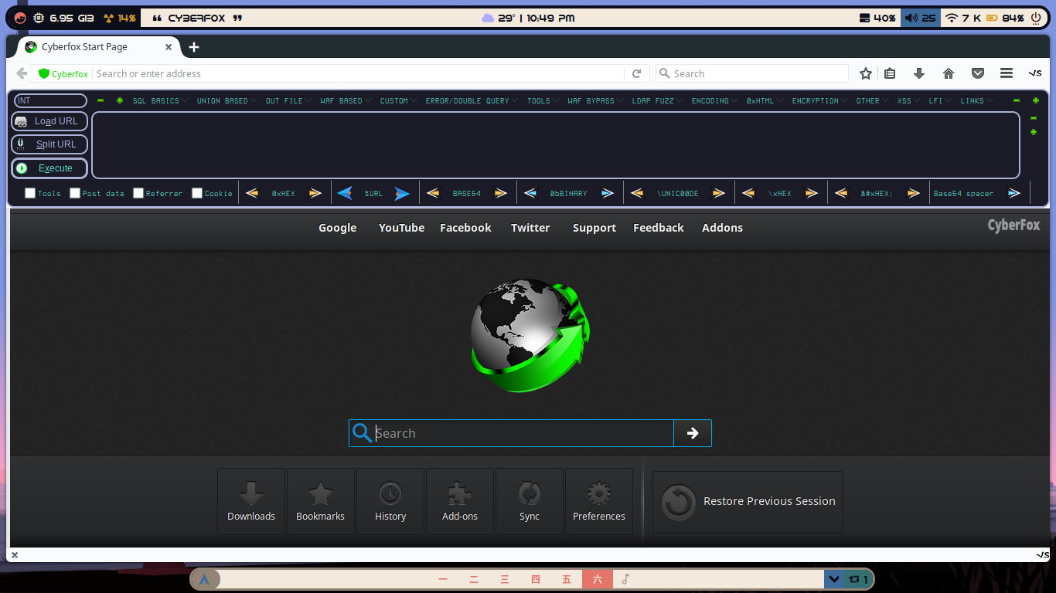Image resolution: width=1056 pixels, height=593 pixels.
Task: Click Restore Previous Session
Action: click(748, 502)
